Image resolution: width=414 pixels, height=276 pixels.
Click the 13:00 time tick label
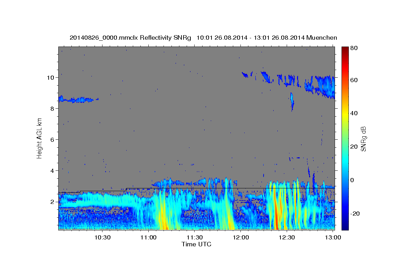(333, 237)
